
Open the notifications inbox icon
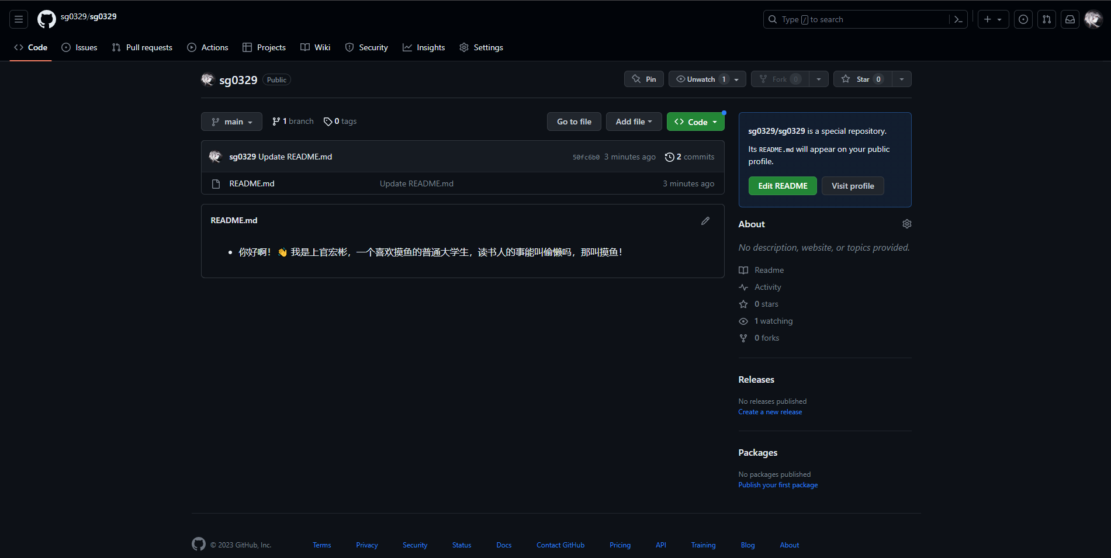1070,19
